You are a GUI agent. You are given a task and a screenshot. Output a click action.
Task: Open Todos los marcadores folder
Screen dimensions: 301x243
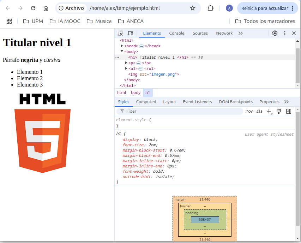click(x=265, y=21)
